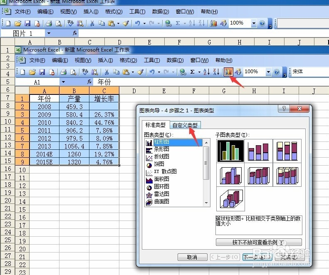The image size is (329, 275).
Task: Click the Print icon in outer window toolbar
Action: click(x=49, y=23)
